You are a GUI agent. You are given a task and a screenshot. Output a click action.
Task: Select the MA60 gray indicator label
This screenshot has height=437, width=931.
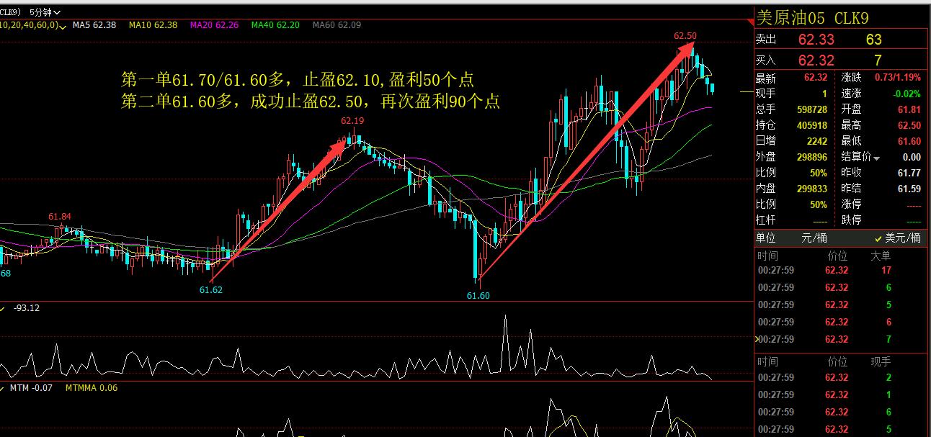click(337, 25)
